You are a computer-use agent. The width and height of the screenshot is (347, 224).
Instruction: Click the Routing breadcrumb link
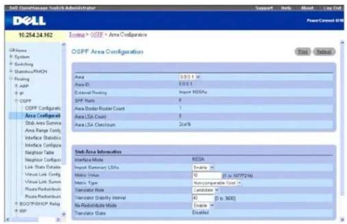click(76, 35)
